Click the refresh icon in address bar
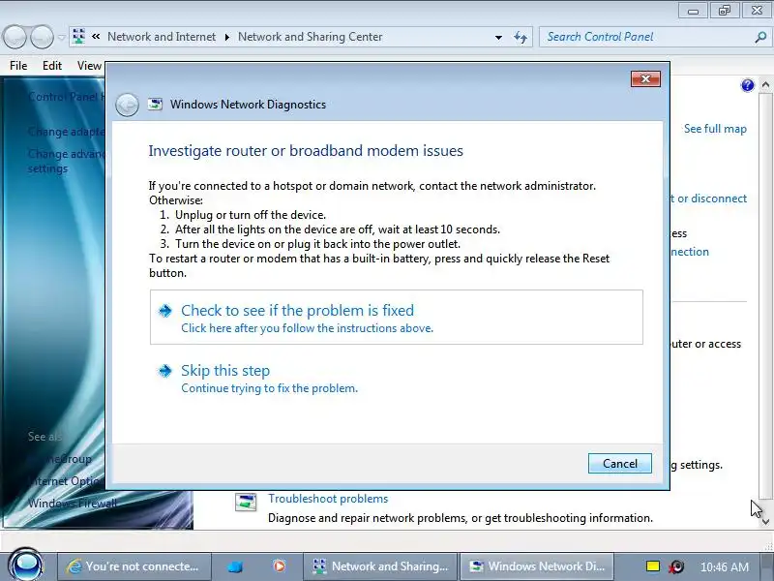 [x=521, y=37]
